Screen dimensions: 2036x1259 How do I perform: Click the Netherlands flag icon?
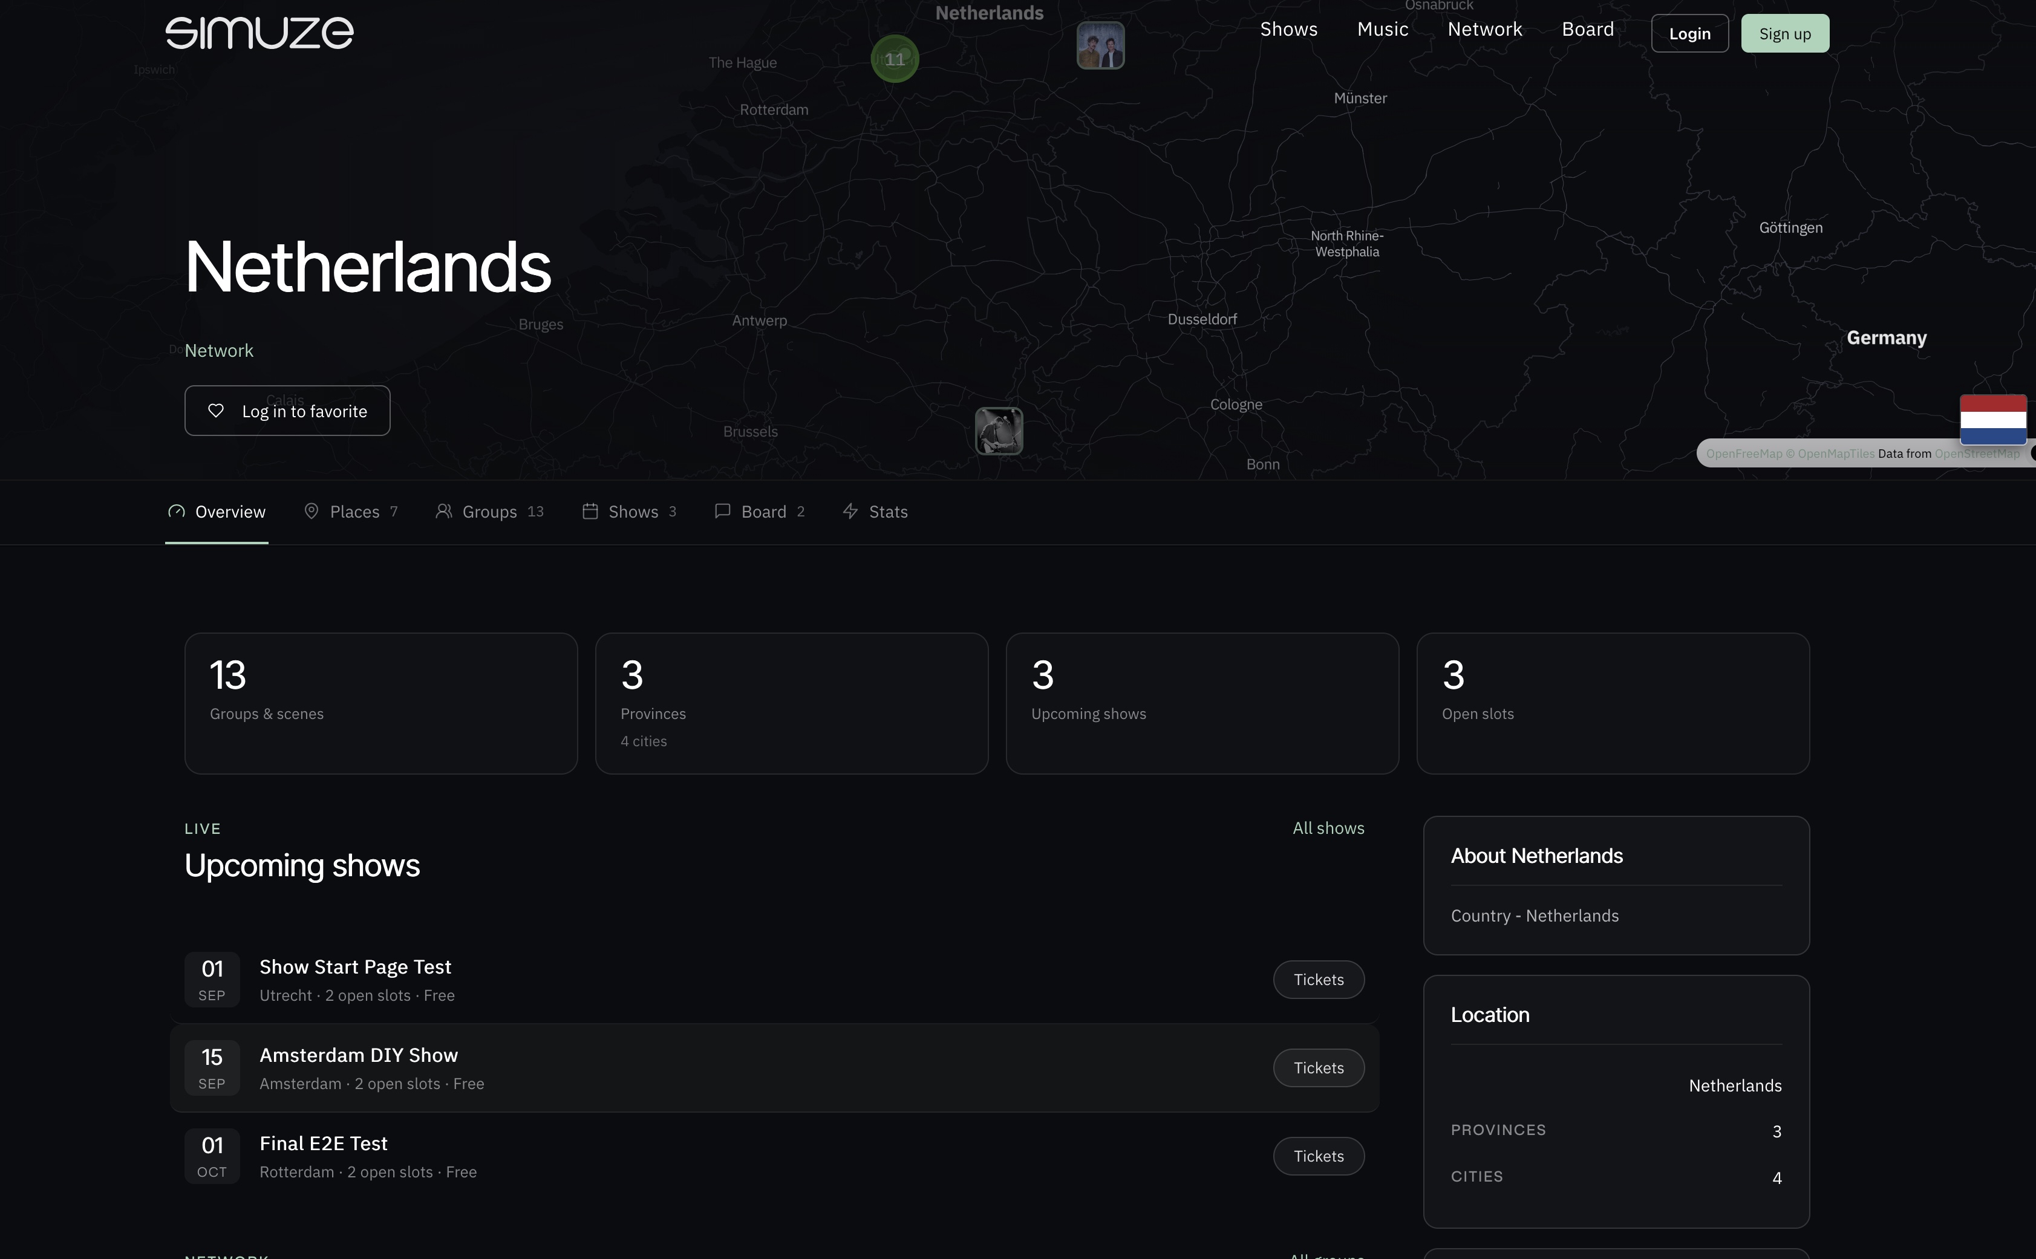click(1992, 420)
